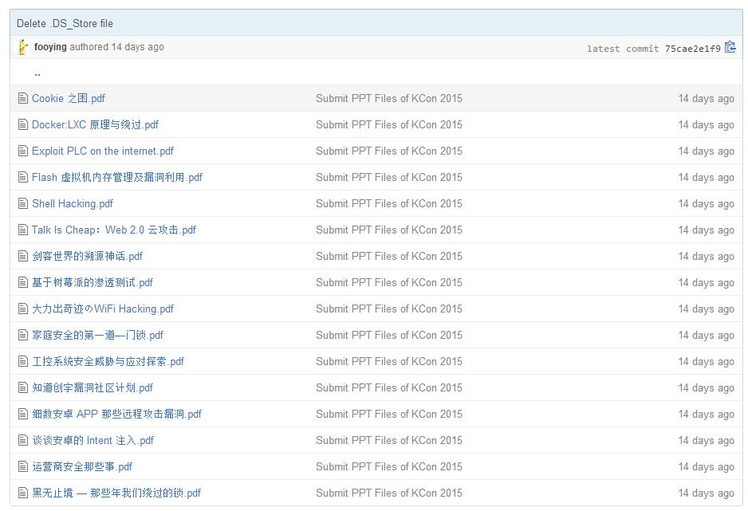Viewport: 748px width, 511px height.
Task: Click file icon beside 大力出奇迹のWiFi Hacking.pdf
Action: coord(22,309)
